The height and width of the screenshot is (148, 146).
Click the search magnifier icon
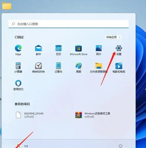(x=13, y=24)
